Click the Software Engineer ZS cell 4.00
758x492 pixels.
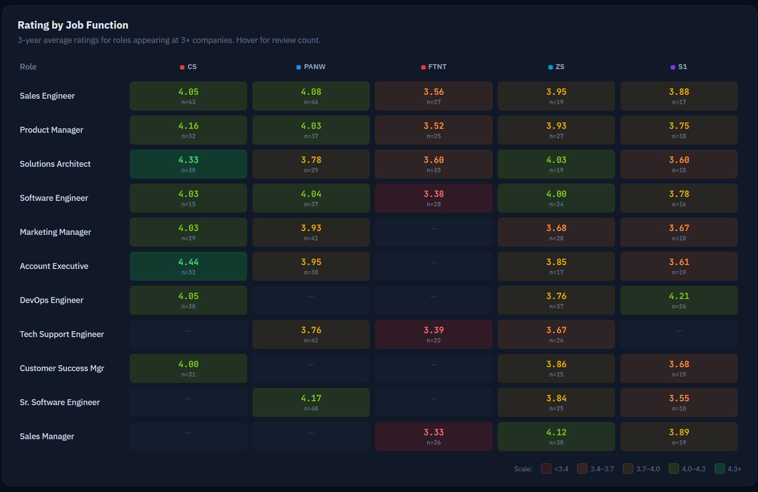coord(556,198)
